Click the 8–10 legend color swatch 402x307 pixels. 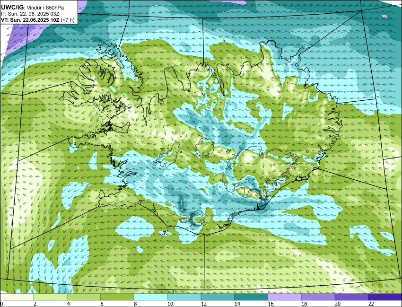coord(151,297)
